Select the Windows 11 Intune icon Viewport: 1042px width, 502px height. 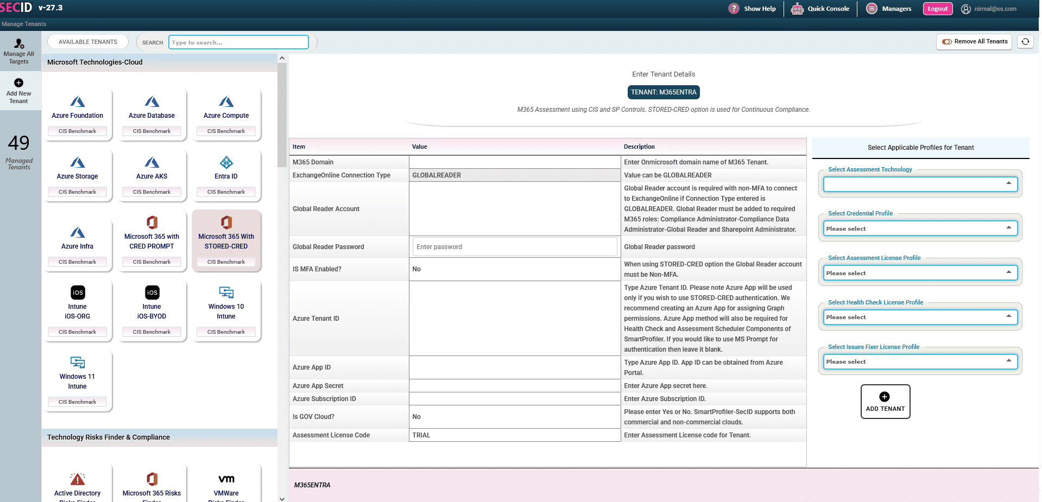78,363
